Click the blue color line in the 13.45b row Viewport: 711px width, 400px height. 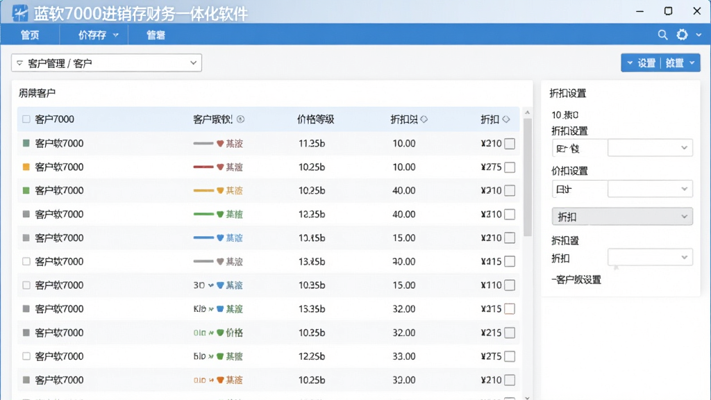click(x=203, y=237)
